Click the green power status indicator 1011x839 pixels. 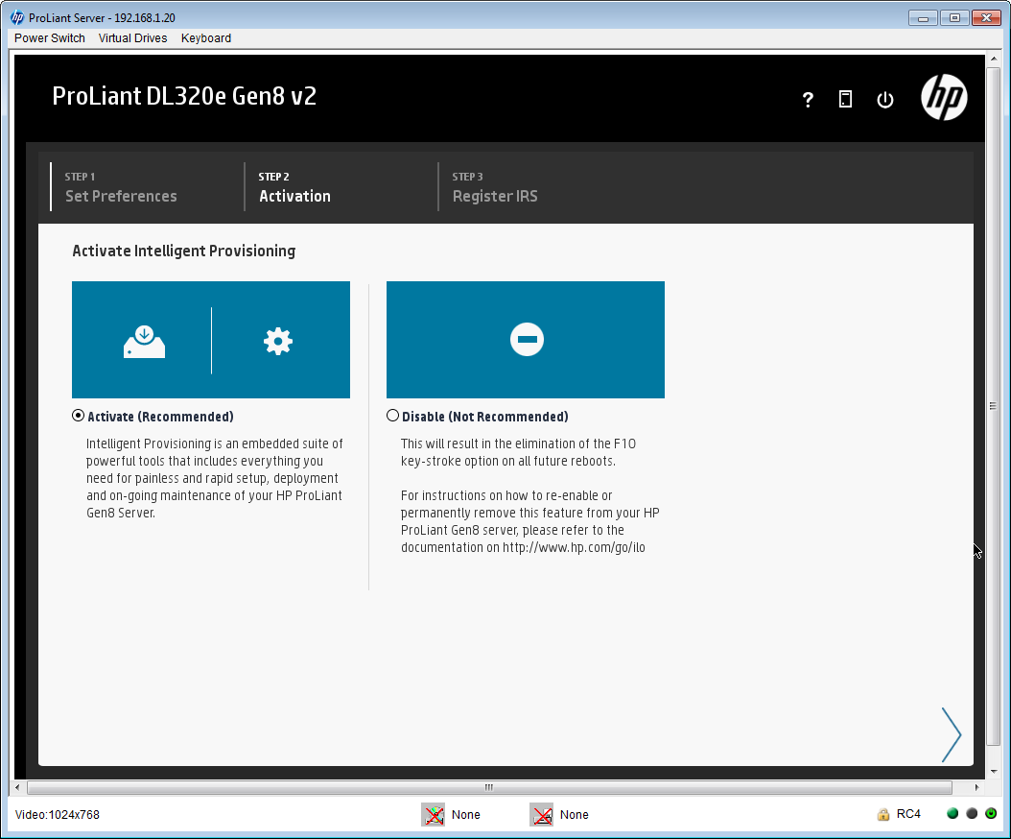click(x=991, y=814)
